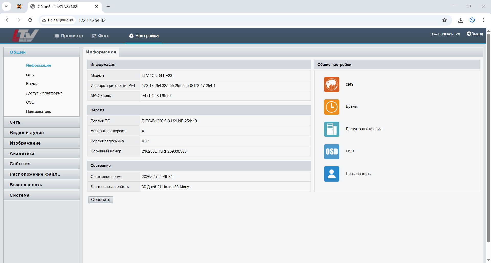Click the Обновить button

(x=101, y=200)
